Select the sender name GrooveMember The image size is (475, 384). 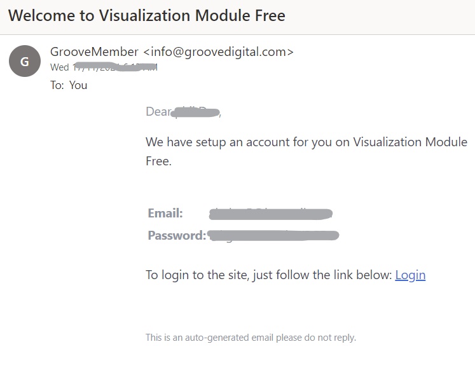(x=94, y=51)
